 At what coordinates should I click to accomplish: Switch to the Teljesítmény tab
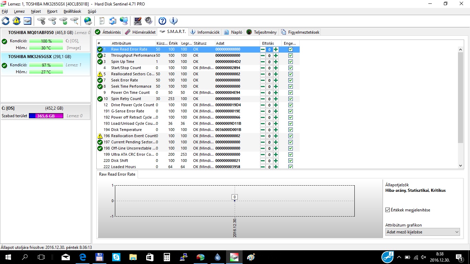[x=261, y=32]
